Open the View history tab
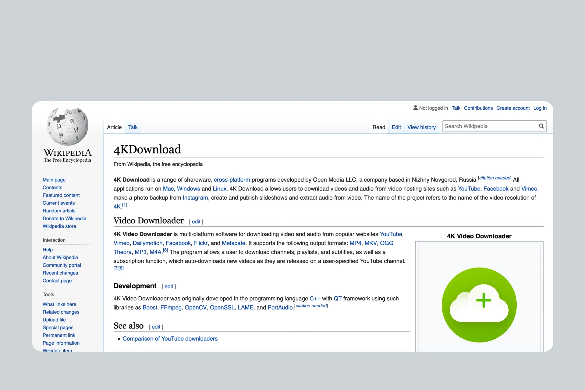This screenshot has width=585, height=390. pos(421,127)
